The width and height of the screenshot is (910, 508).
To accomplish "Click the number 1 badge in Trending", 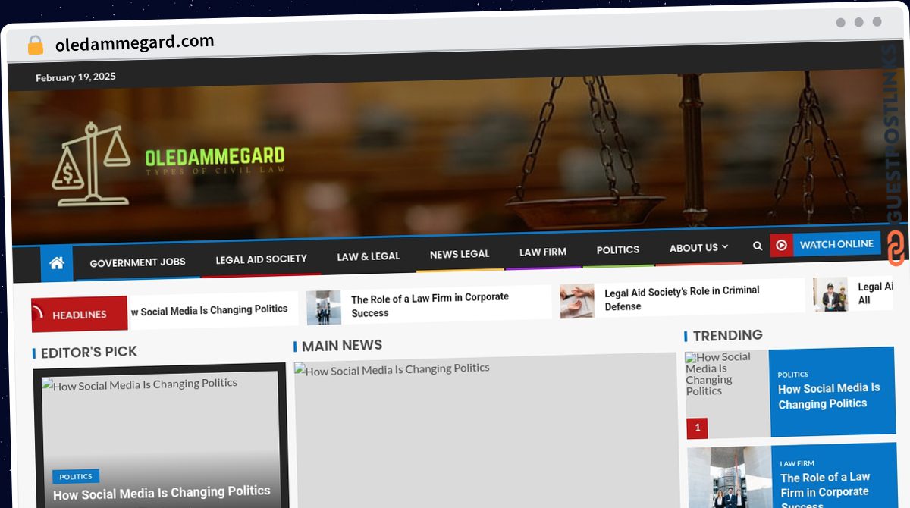I will pyautogui.click(x=697, y=428).
